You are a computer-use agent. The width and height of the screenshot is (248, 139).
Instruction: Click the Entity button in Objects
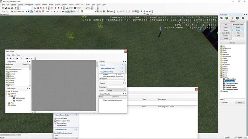pos(238,30)
